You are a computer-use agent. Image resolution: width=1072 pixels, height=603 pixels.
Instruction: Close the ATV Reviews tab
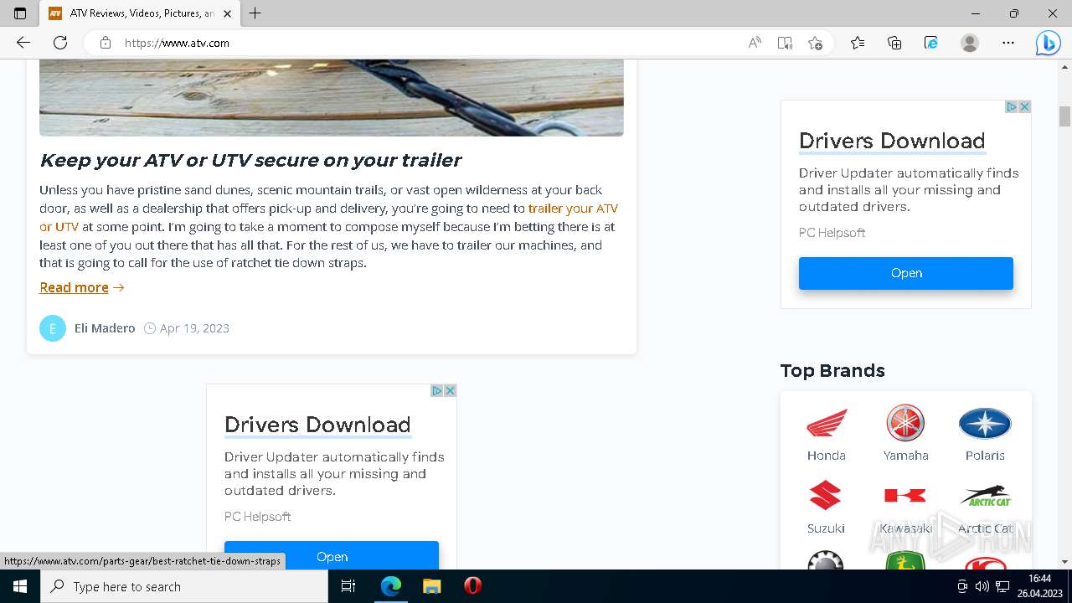[x=227, y=13]
